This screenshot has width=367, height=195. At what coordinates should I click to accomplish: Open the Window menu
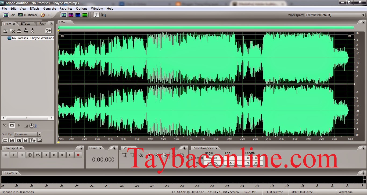tap(97, 9)
